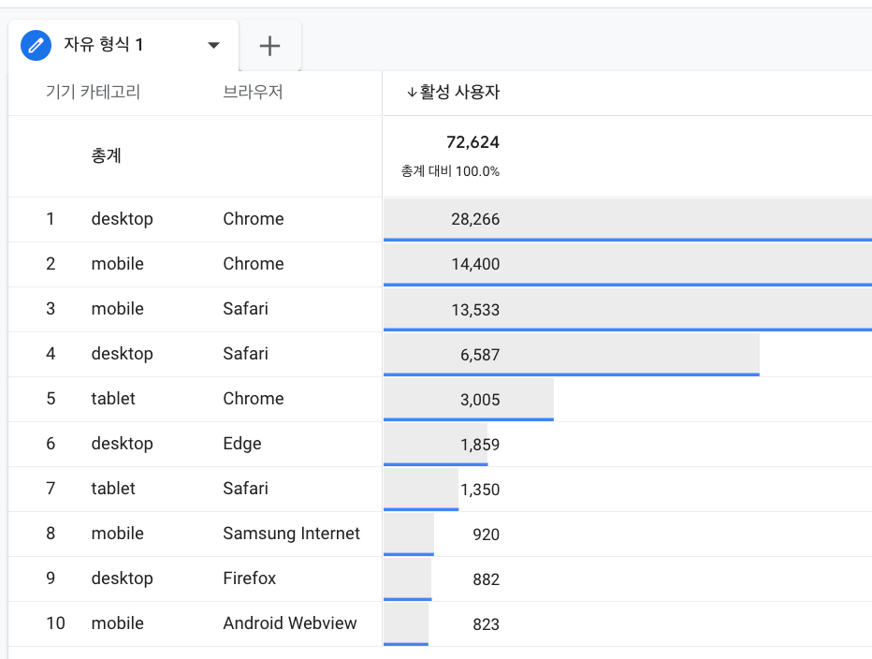Viewport: 872px width, 659px height.
Task: Click the 6,587 desktop Safari bar
Action: pyautogui.click(x=571, y=355)
